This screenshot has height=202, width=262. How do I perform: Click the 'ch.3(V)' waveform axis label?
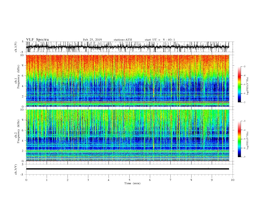tap(16, 169)
